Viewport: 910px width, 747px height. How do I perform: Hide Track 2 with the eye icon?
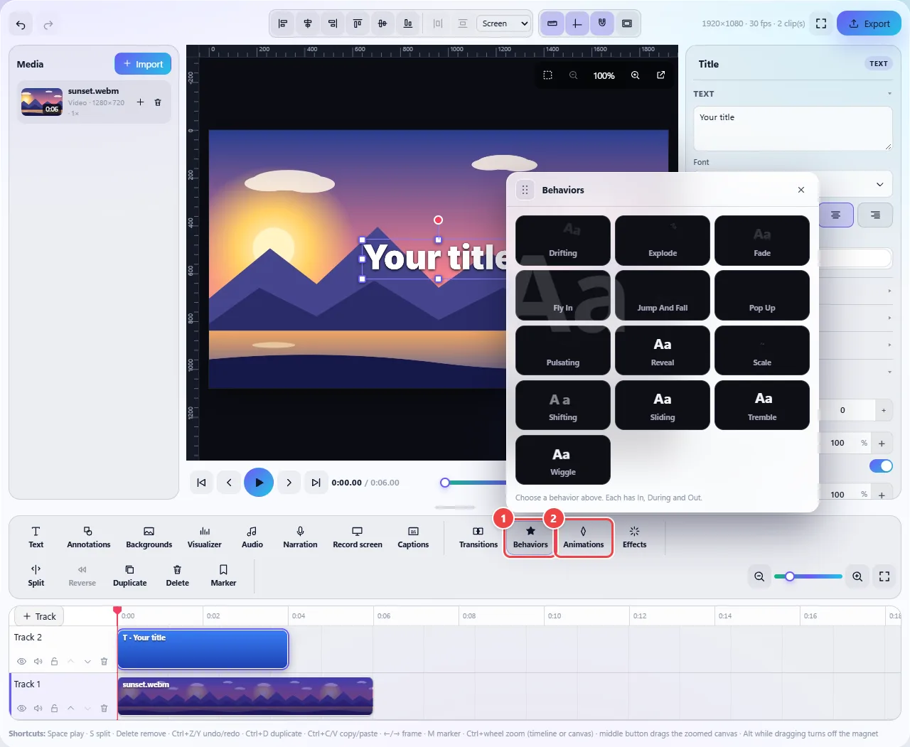[x=21, y=662]
